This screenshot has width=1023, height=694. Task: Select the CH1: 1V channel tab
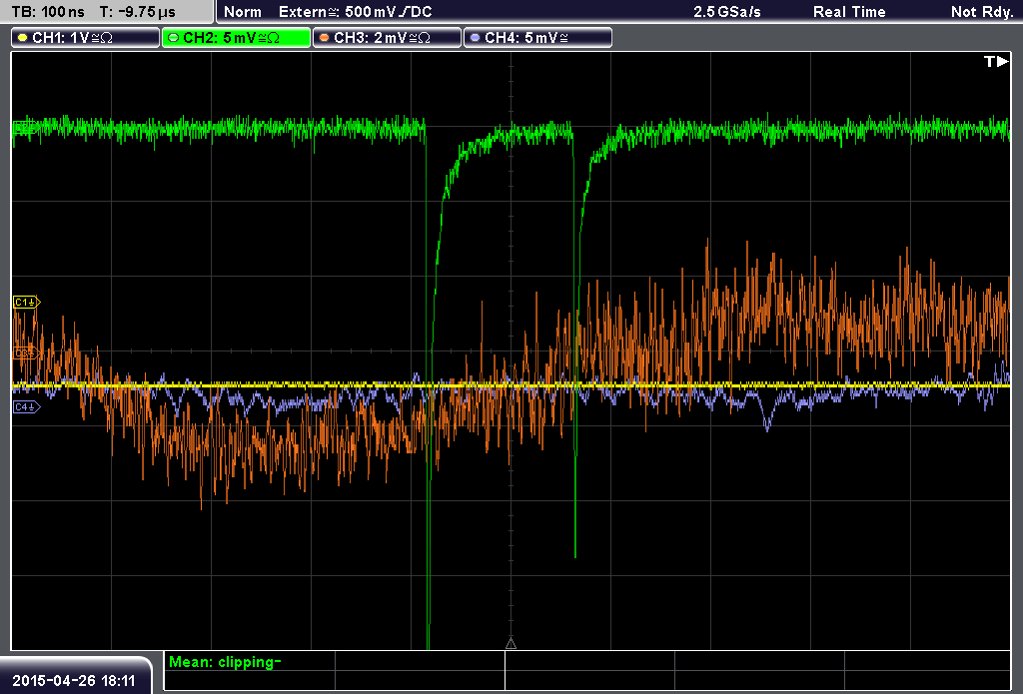[x=86, y=38]
